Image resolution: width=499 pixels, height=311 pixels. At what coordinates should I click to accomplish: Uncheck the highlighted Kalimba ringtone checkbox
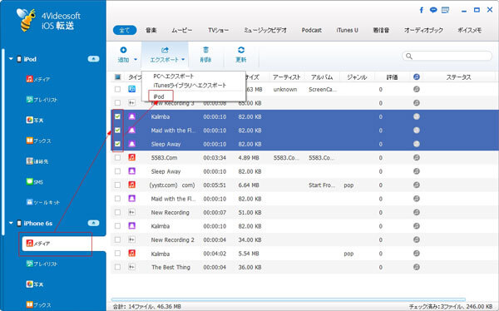click(x=117, y=116)
